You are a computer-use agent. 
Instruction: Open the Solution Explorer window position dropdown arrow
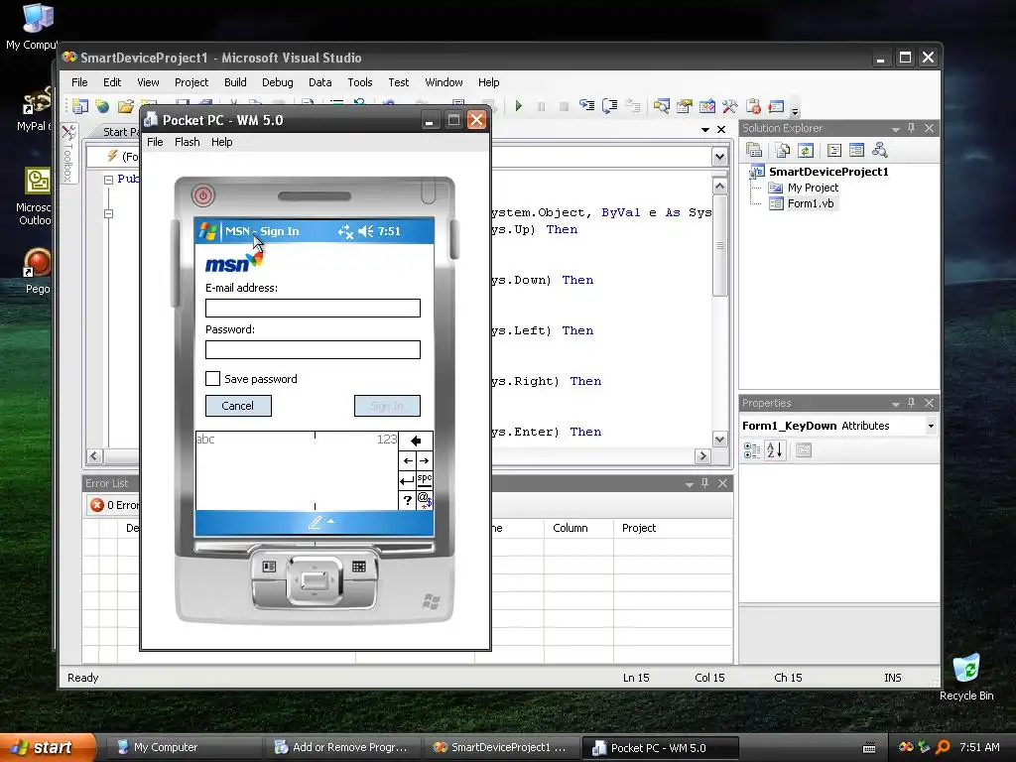point(896,129)
